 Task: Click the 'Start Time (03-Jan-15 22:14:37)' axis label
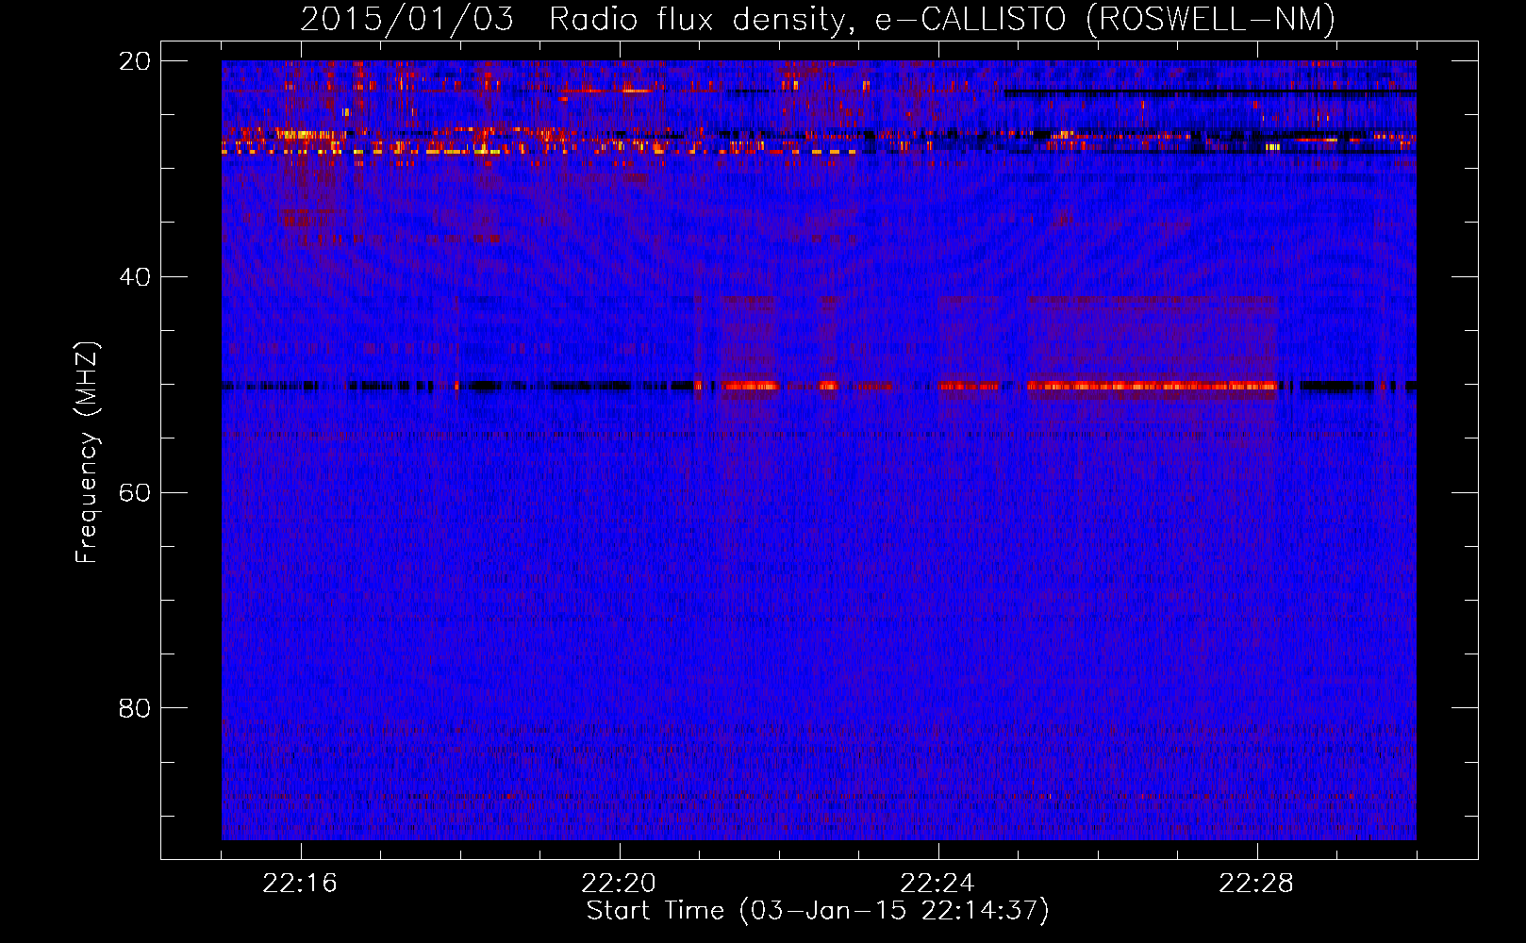point(818,911)
